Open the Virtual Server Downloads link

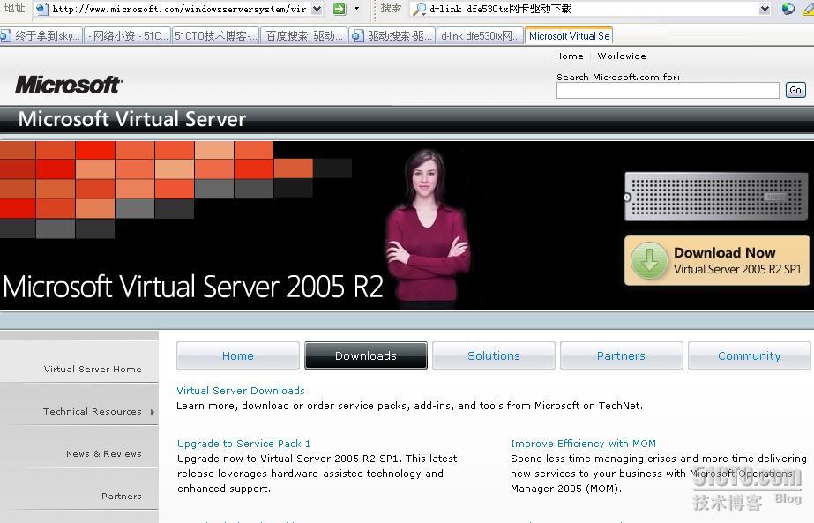(241, 391)
